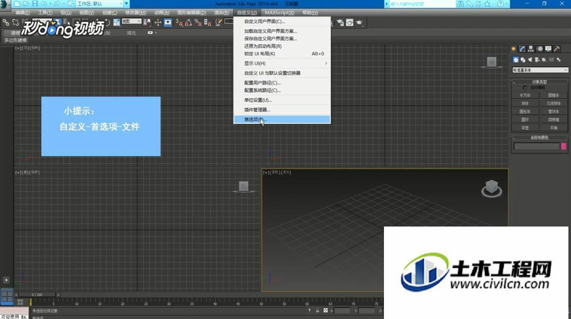Click the Render Production teapot icon

click(360, 22)
